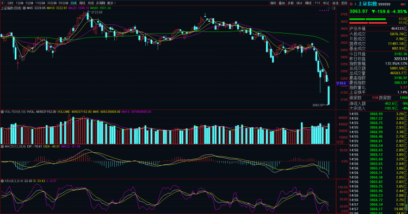The image size is (408, 214).
Task: Open the MACD indicator settings circle icon
Action: [x=2, y=147]
